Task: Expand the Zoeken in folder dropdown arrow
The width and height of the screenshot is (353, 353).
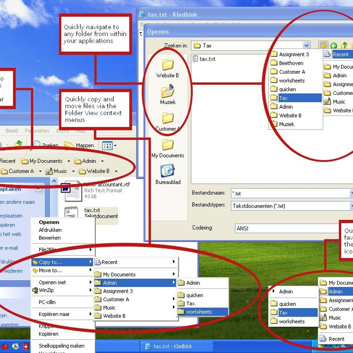Action: [x=306, y=46]
